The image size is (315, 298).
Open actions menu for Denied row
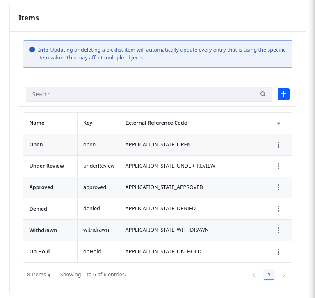click(278, 209)
